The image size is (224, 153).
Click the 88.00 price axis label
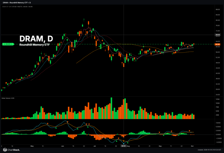pyautogui.click(x=218, y=10)
